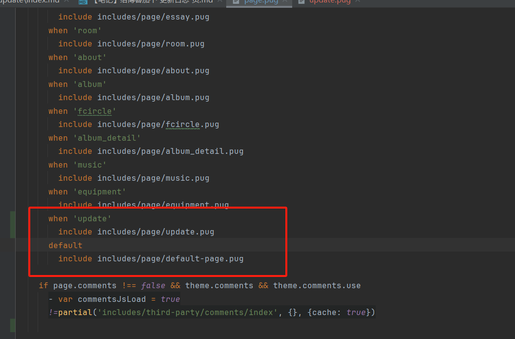
Task: Switch to the index.md tab
Action: coord(29,1)
